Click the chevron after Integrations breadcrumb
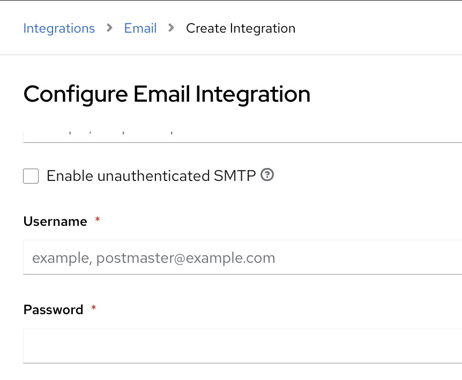 [x=109, y=28]
